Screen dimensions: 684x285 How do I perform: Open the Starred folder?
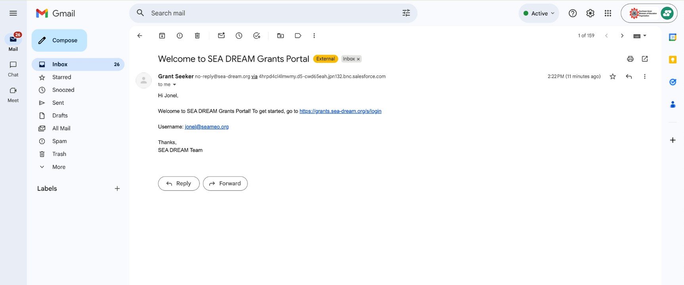(78, 77)
